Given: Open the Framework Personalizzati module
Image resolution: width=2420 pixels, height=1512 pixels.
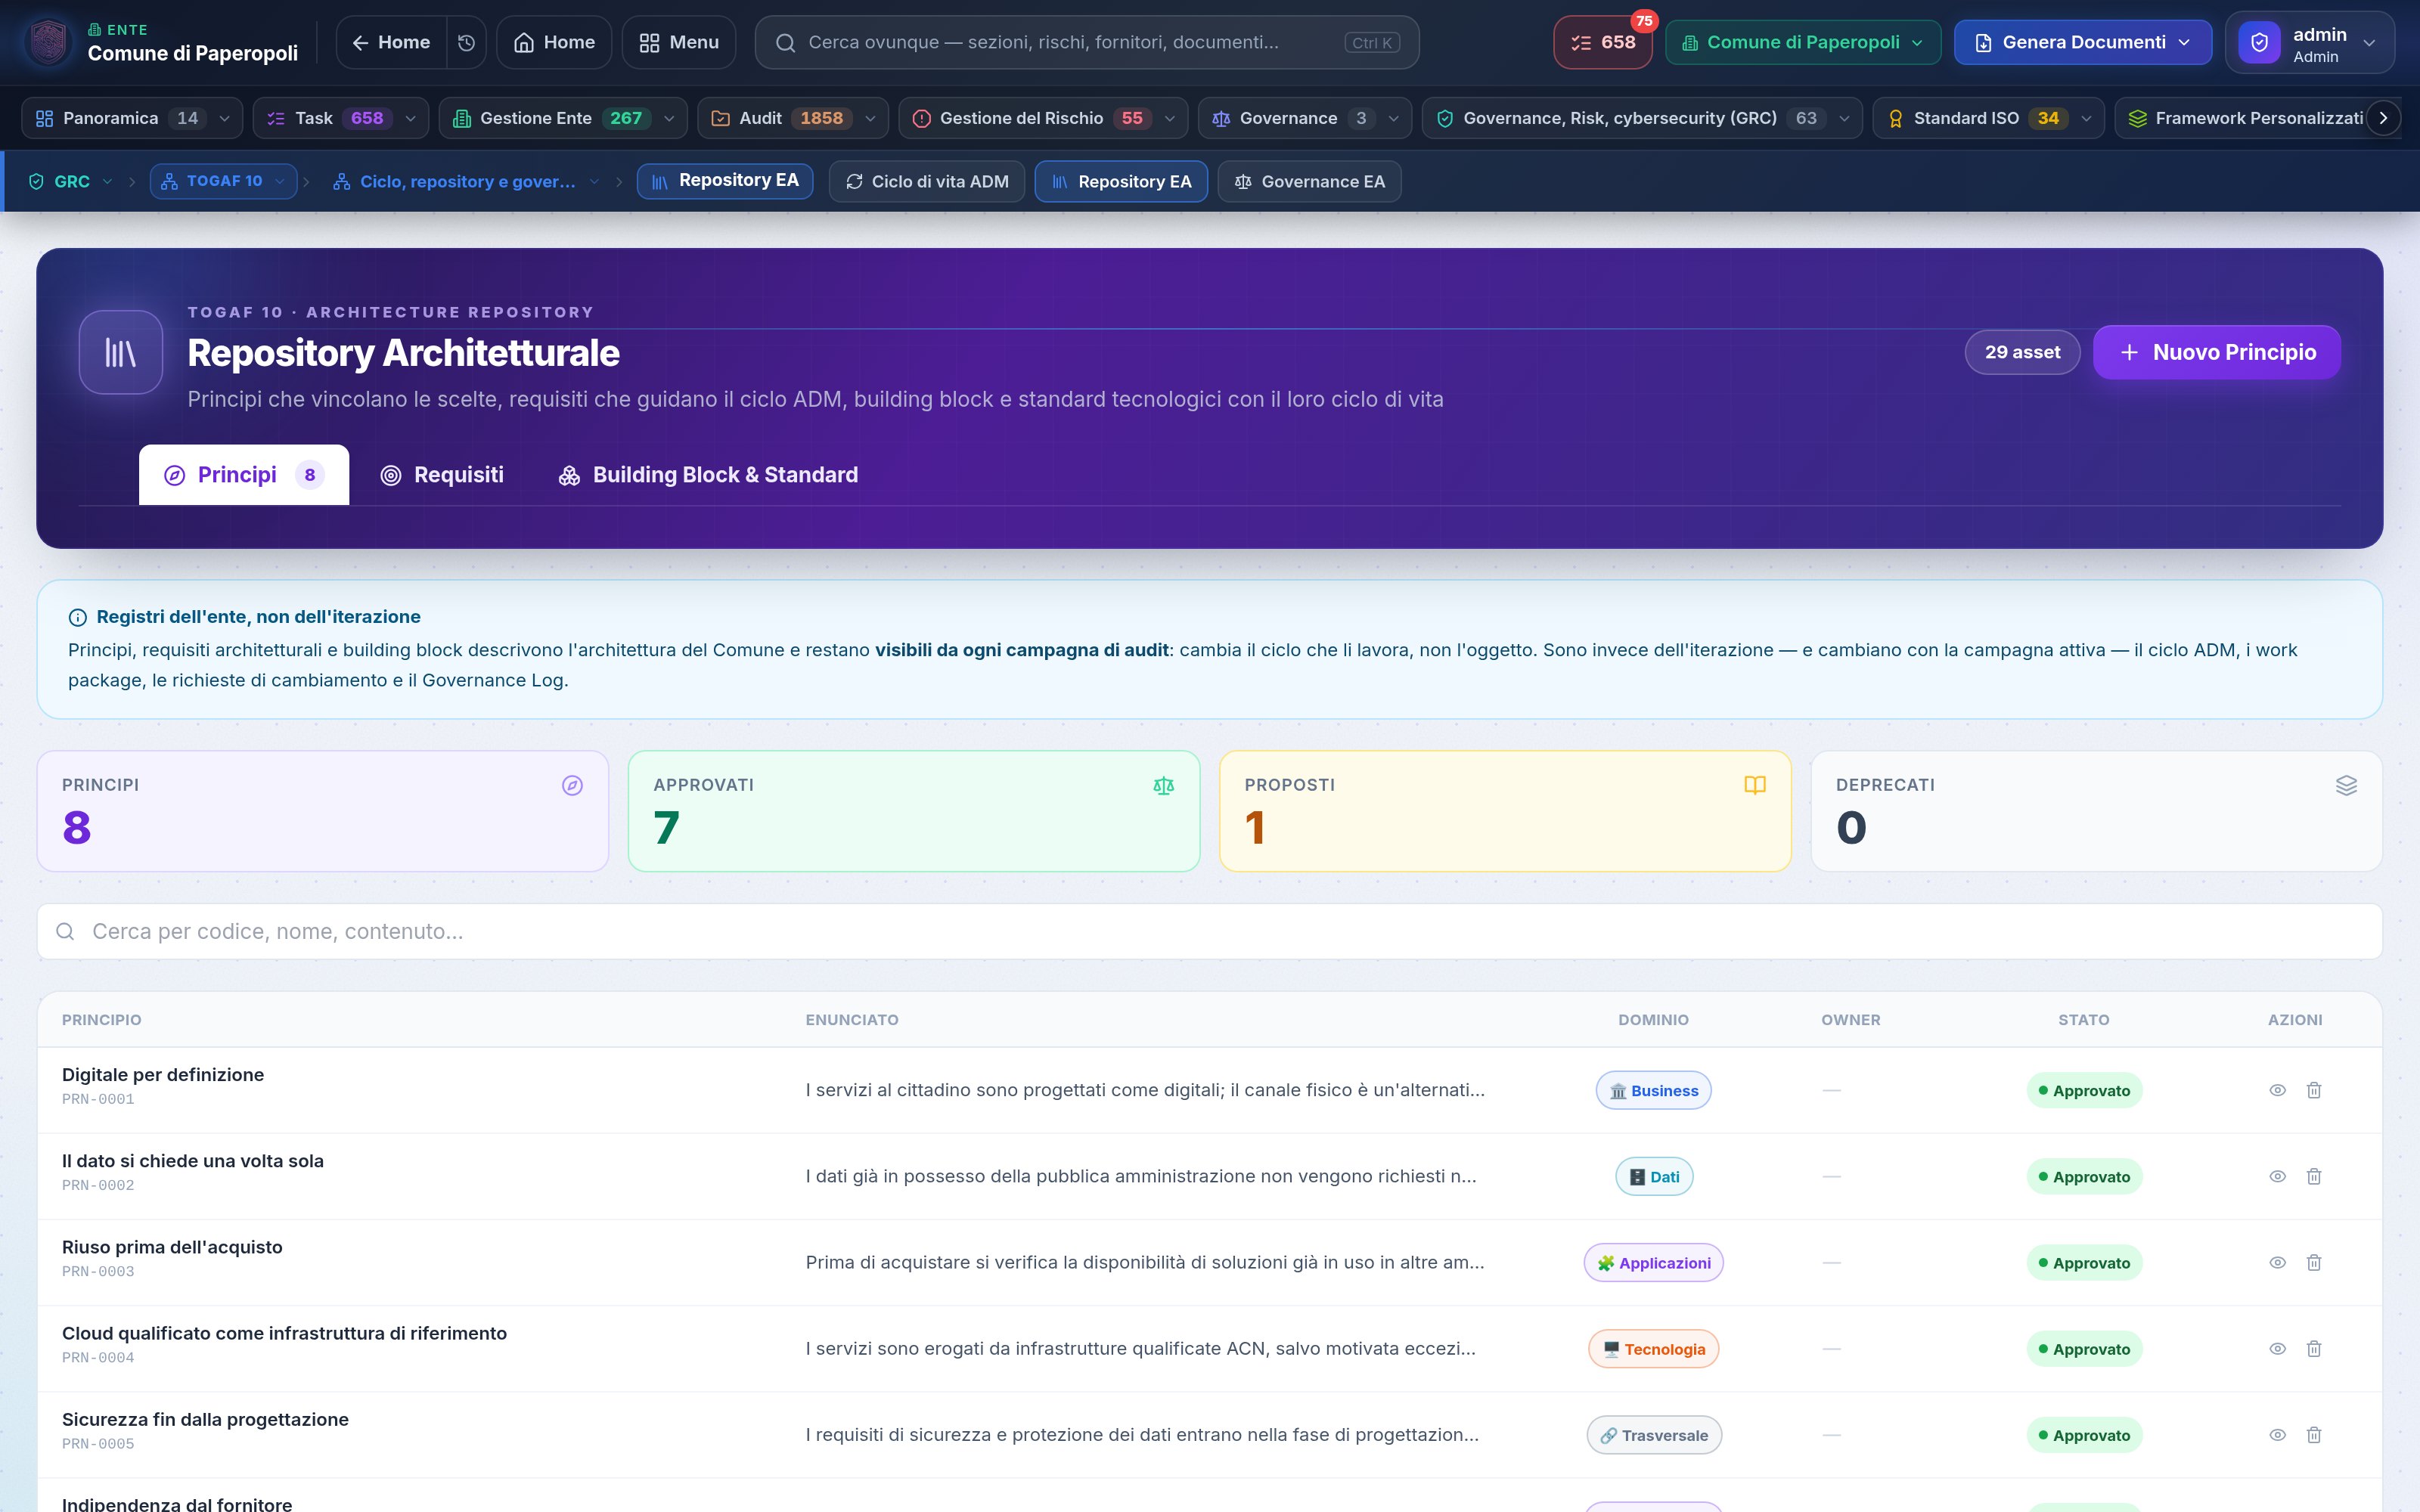Looking at the screenshot, I should point(2247,118).
